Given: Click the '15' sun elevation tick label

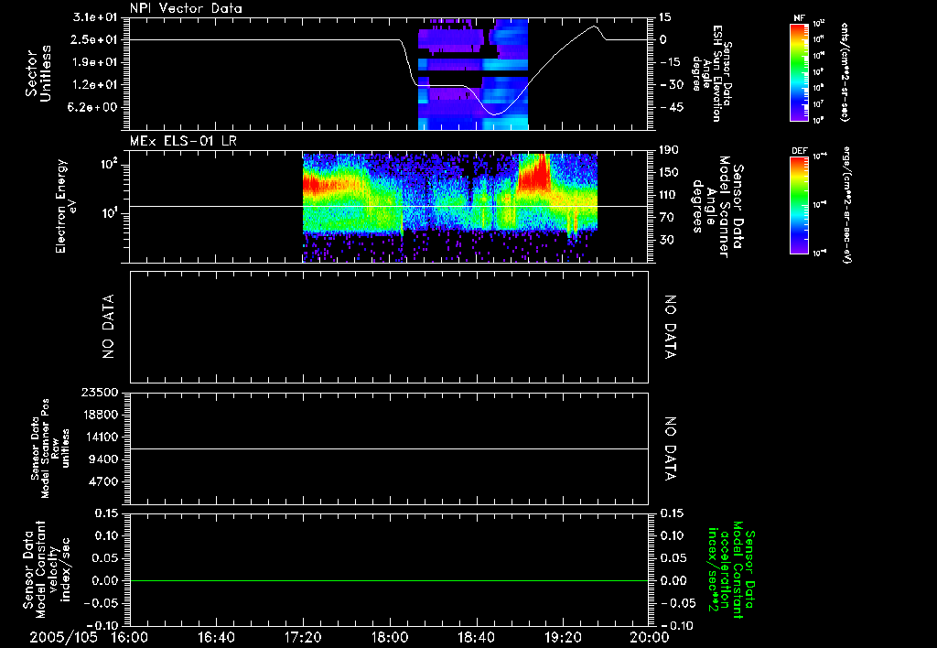Looking at the screenshot, I should tap(667, 17).
